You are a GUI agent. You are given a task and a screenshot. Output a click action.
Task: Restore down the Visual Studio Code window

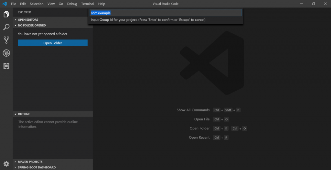tap(314, 4)
